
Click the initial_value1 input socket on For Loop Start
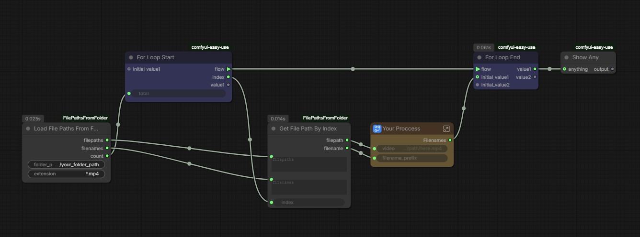pos(129,69)
